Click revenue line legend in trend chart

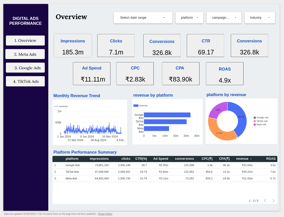[61, 106]
